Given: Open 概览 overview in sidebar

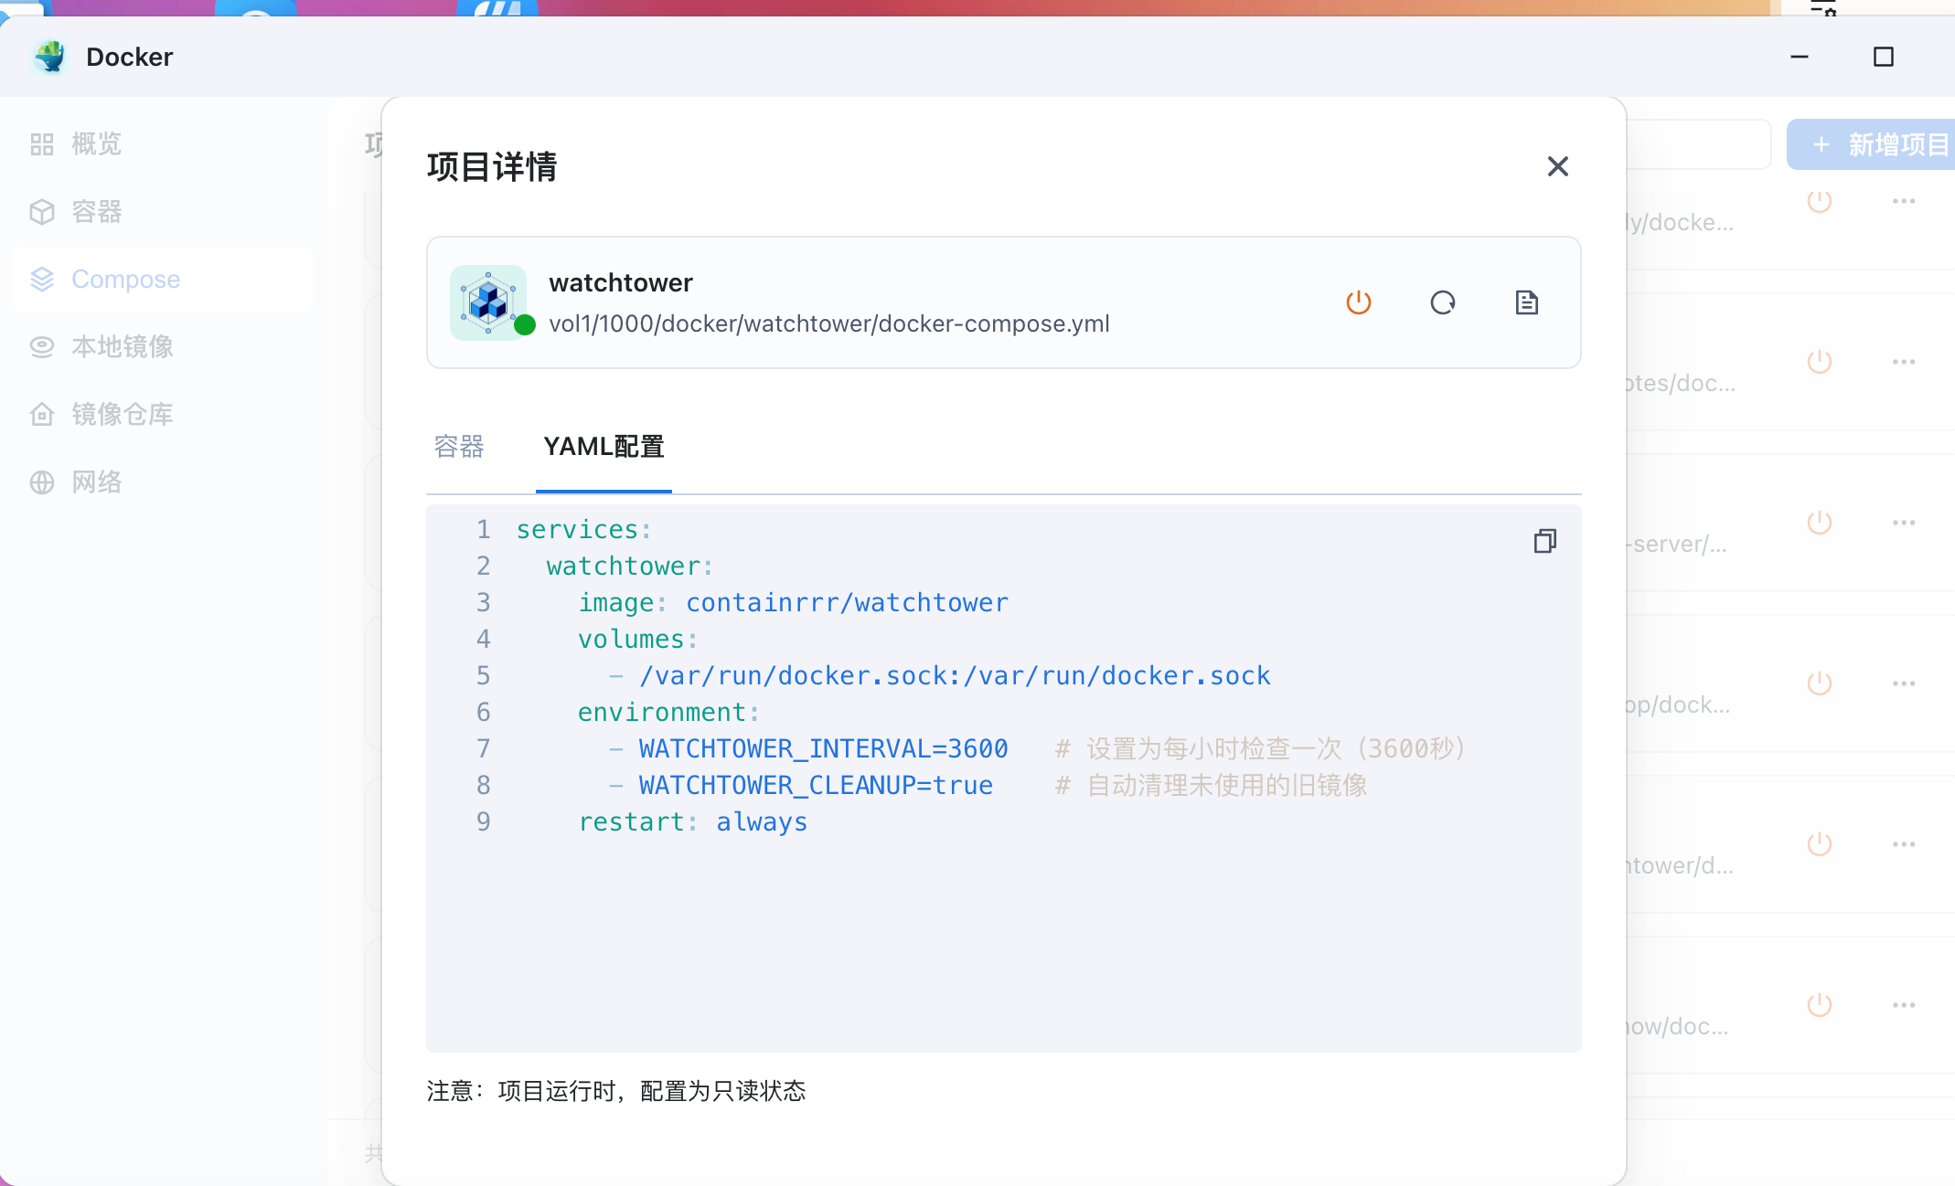Looking at the screenshot, I should (x=95, y=144).
